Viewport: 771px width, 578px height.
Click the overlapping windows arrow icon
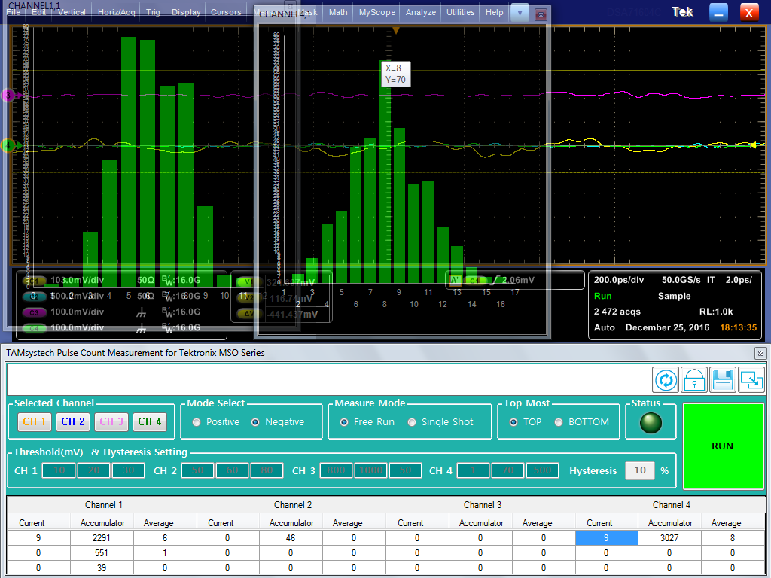coord(751,380)
